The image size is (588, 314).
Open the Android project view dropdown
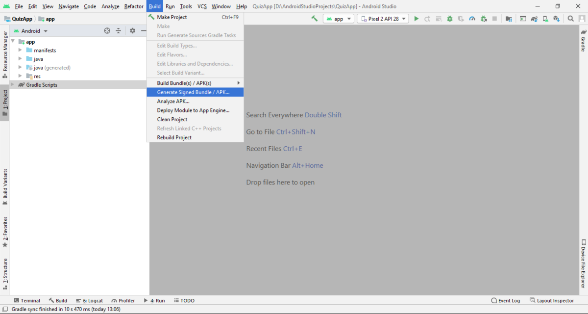34,31
